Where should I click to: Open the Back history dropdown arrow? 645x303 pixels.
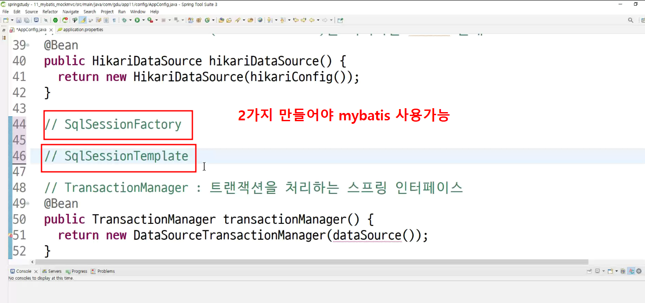click(318, 20)
